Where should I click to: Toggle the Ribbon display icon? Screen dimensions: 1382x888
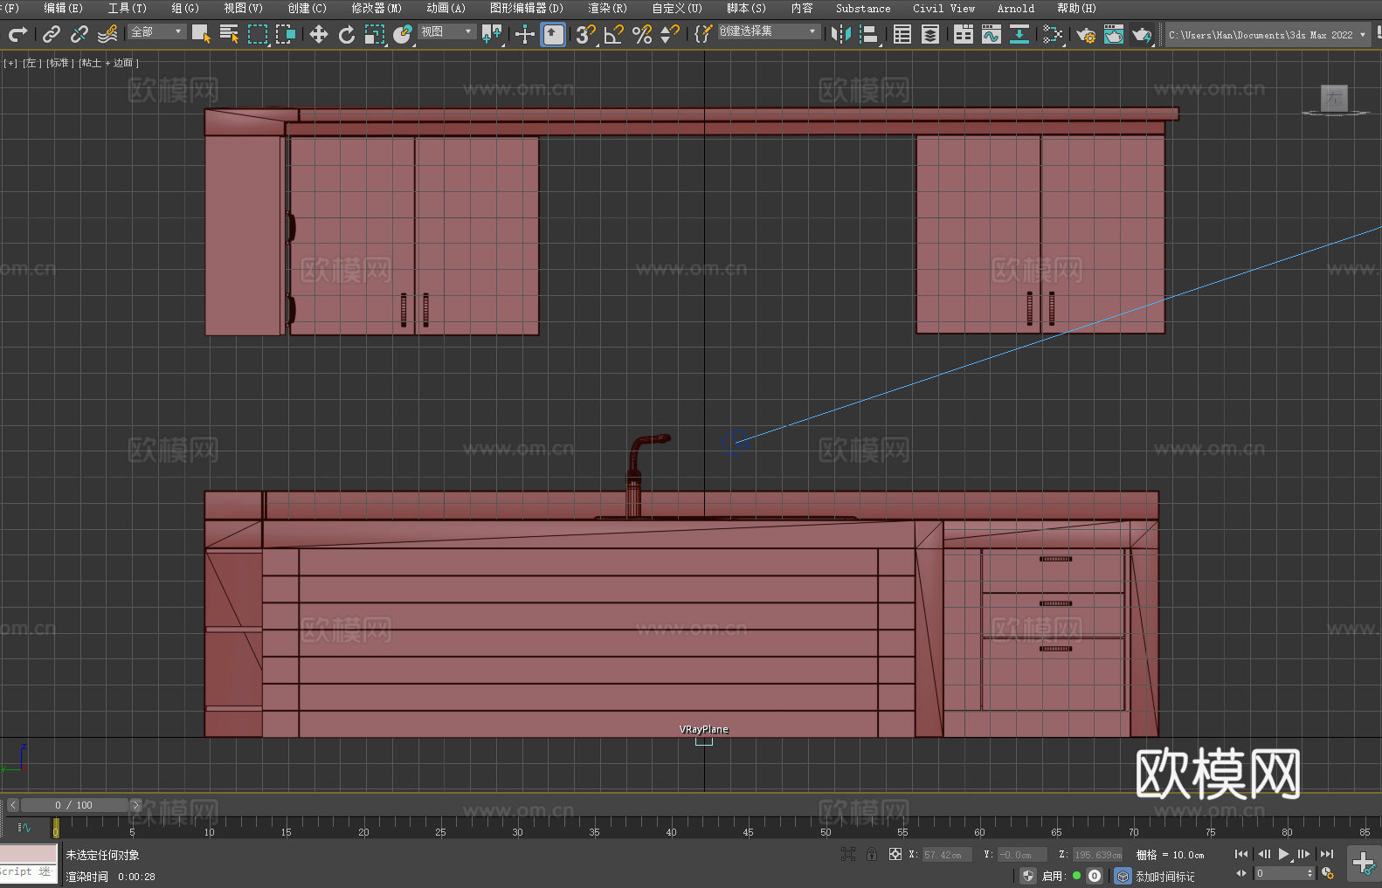pos(964,34)
